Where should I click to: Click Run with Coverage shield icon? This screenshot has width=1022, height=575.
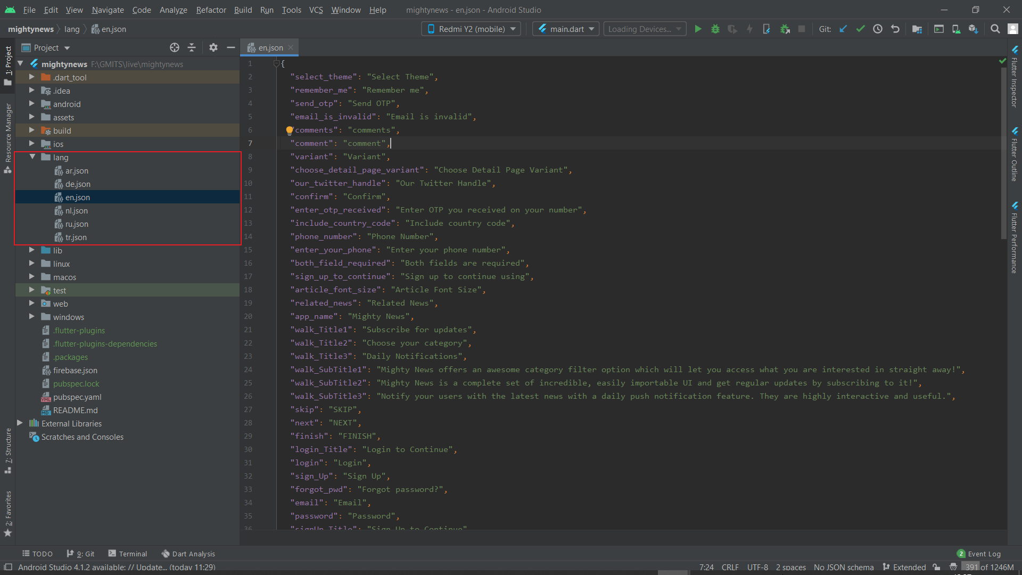click(732, 29)
